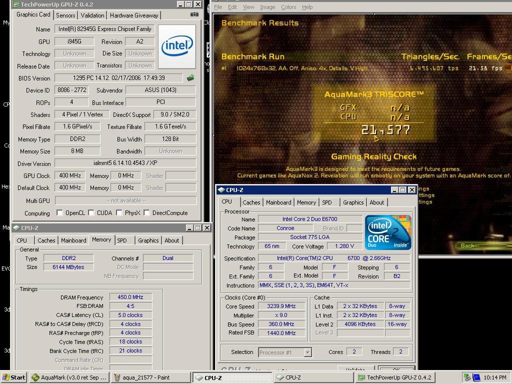512x384 pixels.
Task: Open the Processor #1 selection dropdown
Action: (307, 352)
